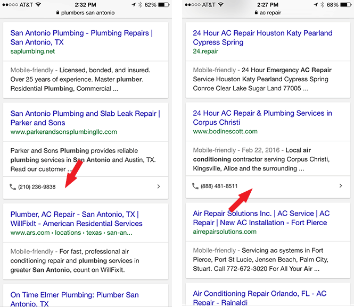Tap location arrow icon in right status bar
The width and height of the screenshot is (354, 307).
tap(316, 5)
